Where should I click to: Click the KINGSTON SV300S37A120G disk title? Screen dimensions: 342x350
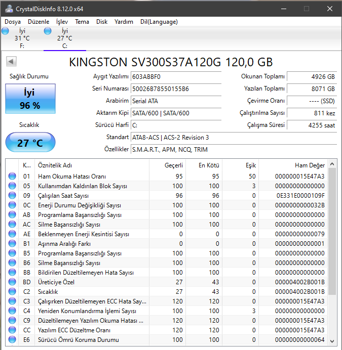click(171, 62)
